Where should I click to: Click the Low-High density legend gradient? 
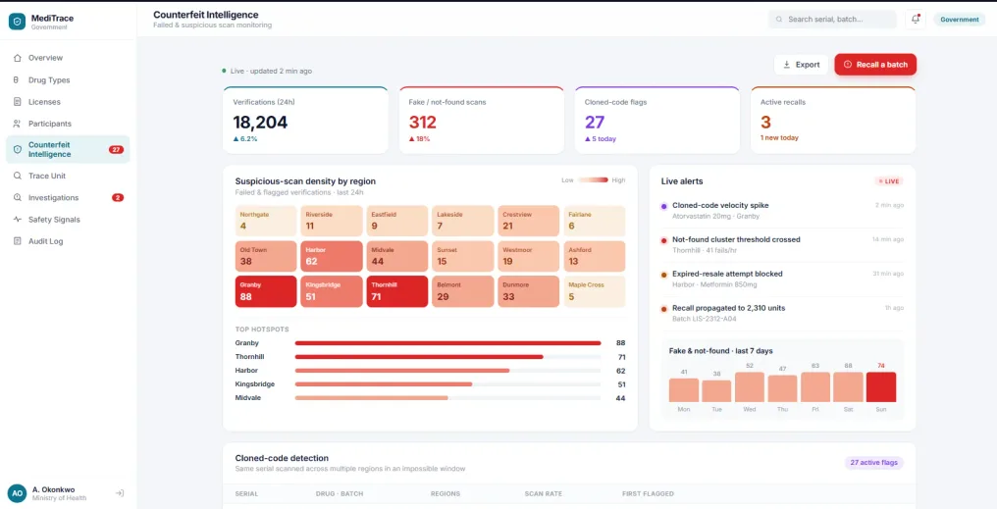click(x=593, y=180)
